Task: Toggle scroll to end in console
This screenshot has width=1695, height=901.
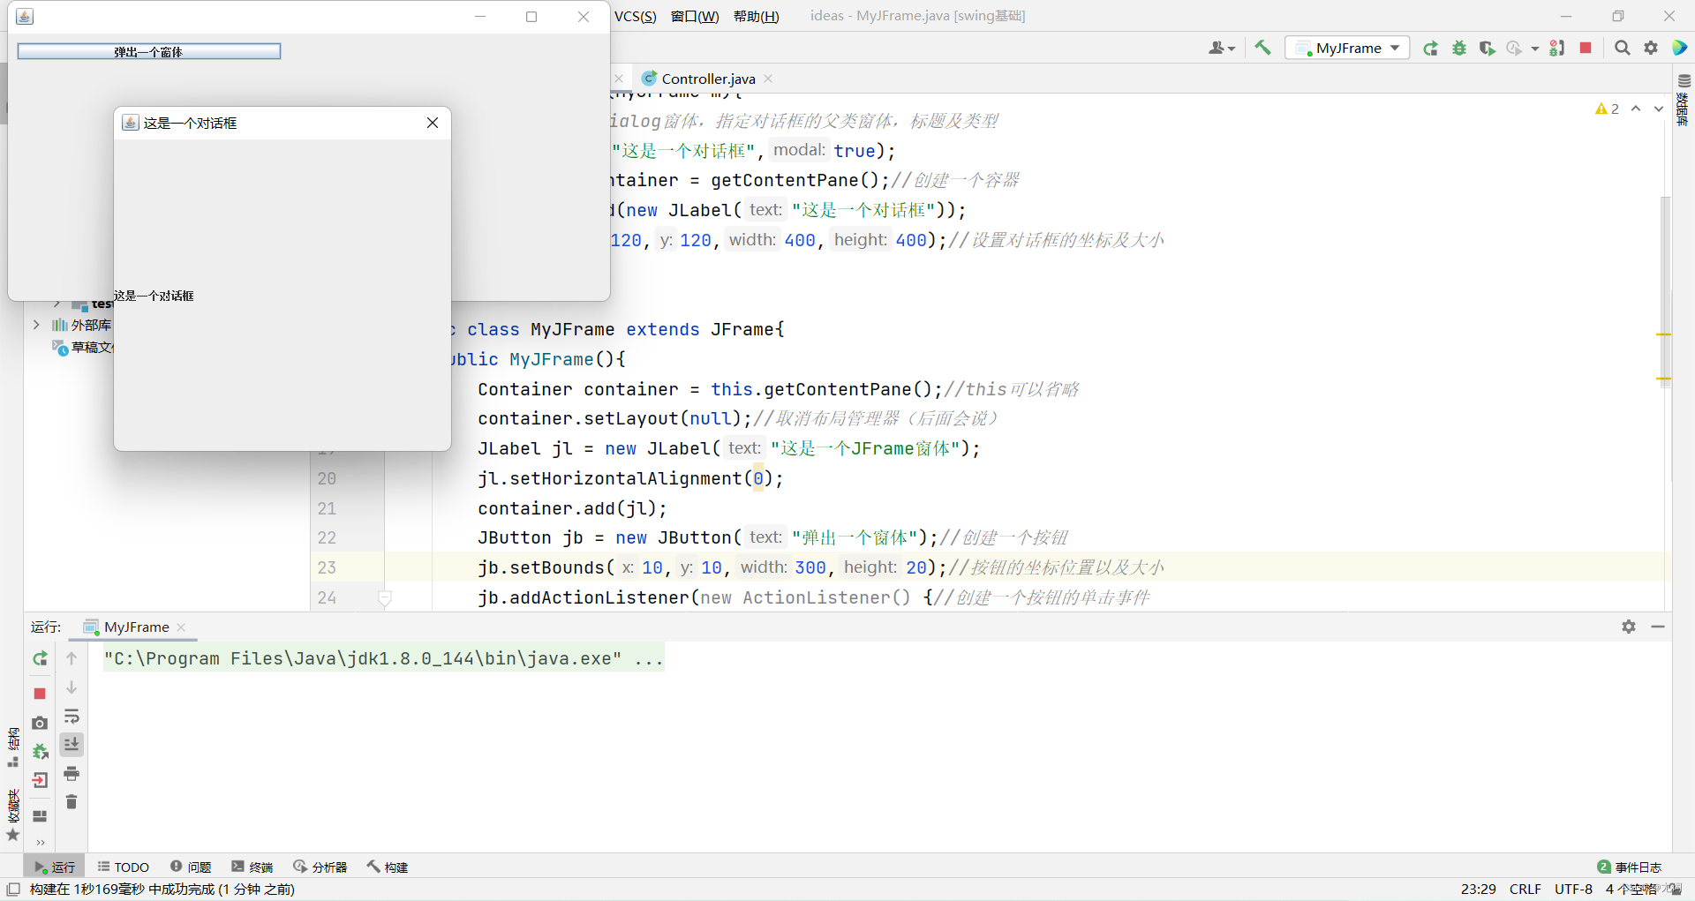Action: coord(72,745)
